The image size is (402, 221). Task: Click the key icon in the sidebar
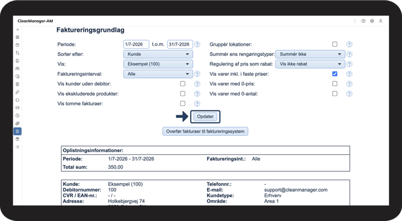(x=17, y=92)
